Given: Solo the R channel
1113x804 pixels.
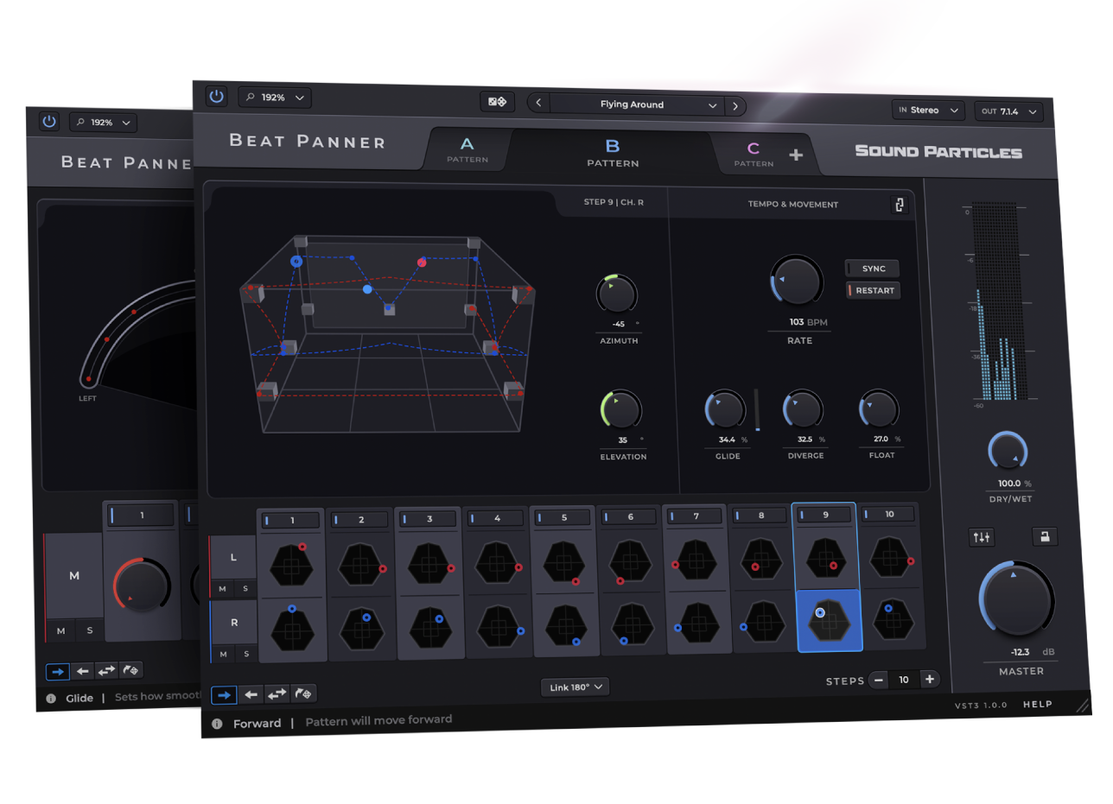Looking at the screenshot, I should [245, 654].
